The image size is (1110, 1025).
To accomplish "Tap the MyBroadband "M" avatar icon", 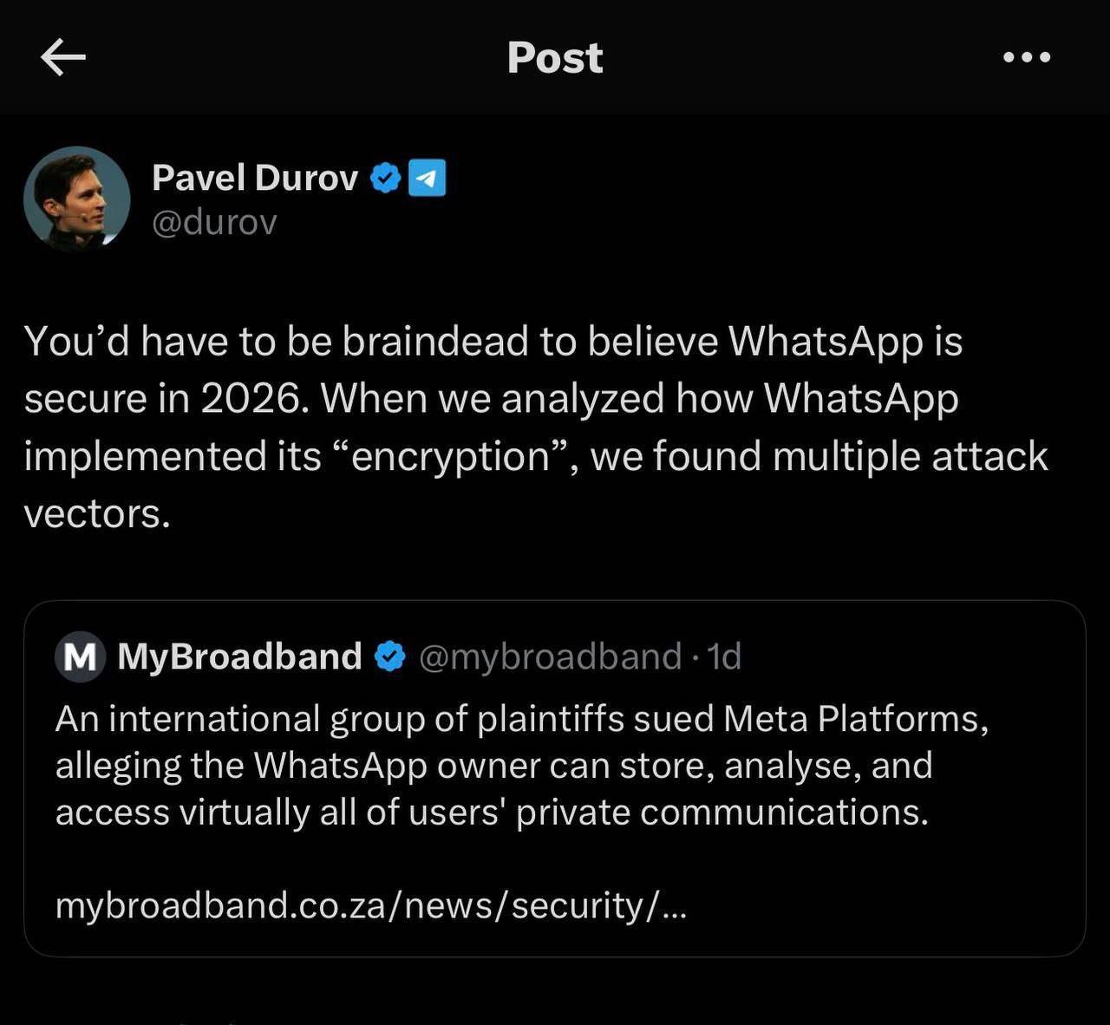I will (x=80, y=657).
